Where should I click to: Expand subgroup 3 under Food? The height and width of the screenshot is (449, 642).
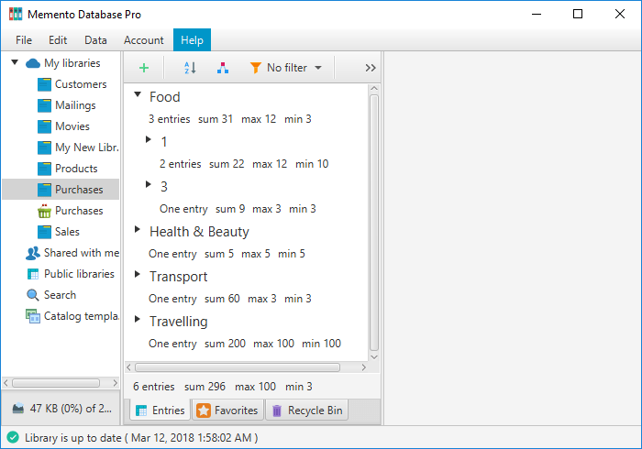point(149,184)
